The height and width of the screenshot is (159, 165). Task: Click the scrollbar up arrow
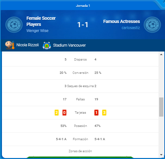161,54
